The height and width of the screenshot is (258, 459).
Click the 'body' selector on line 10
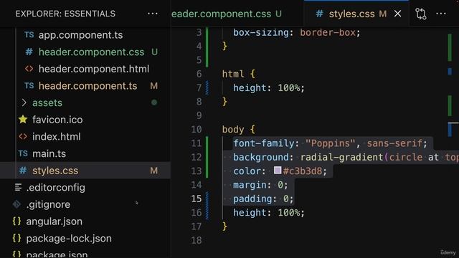[233, 129]
